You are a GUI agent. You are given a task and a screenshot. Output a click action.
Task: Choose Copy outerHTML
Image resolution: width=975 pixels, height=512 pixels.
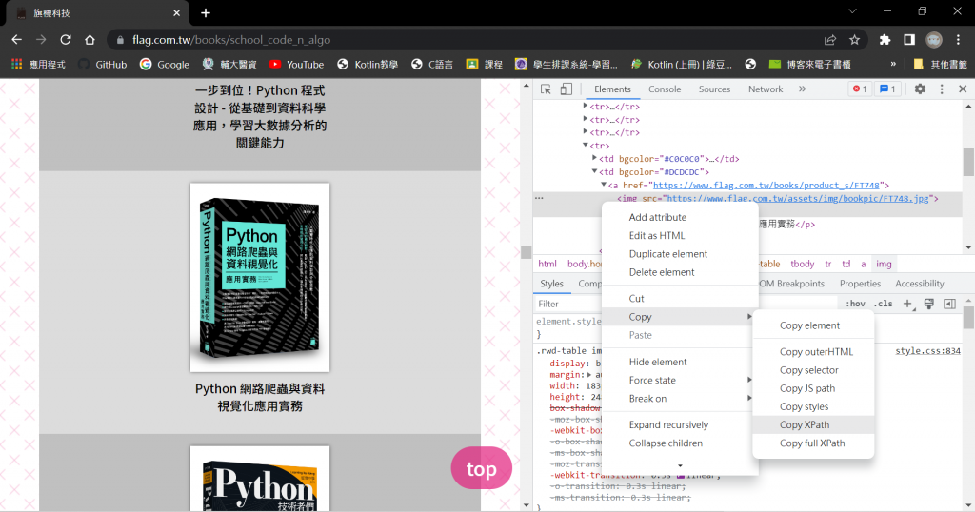(813, 352)
